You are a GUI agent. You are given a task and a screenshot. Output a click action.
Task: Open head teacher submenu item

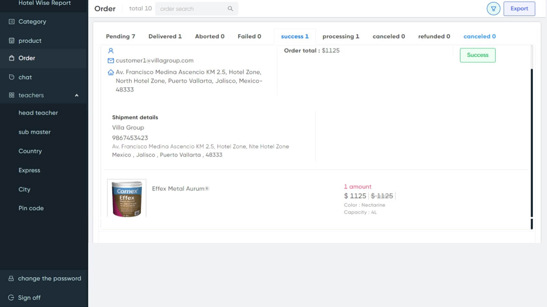point(38,113)
